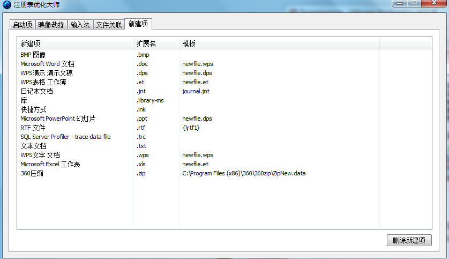Select the 文本文档 entry
The height and width of the screenshot is (259, 449).
34,146
